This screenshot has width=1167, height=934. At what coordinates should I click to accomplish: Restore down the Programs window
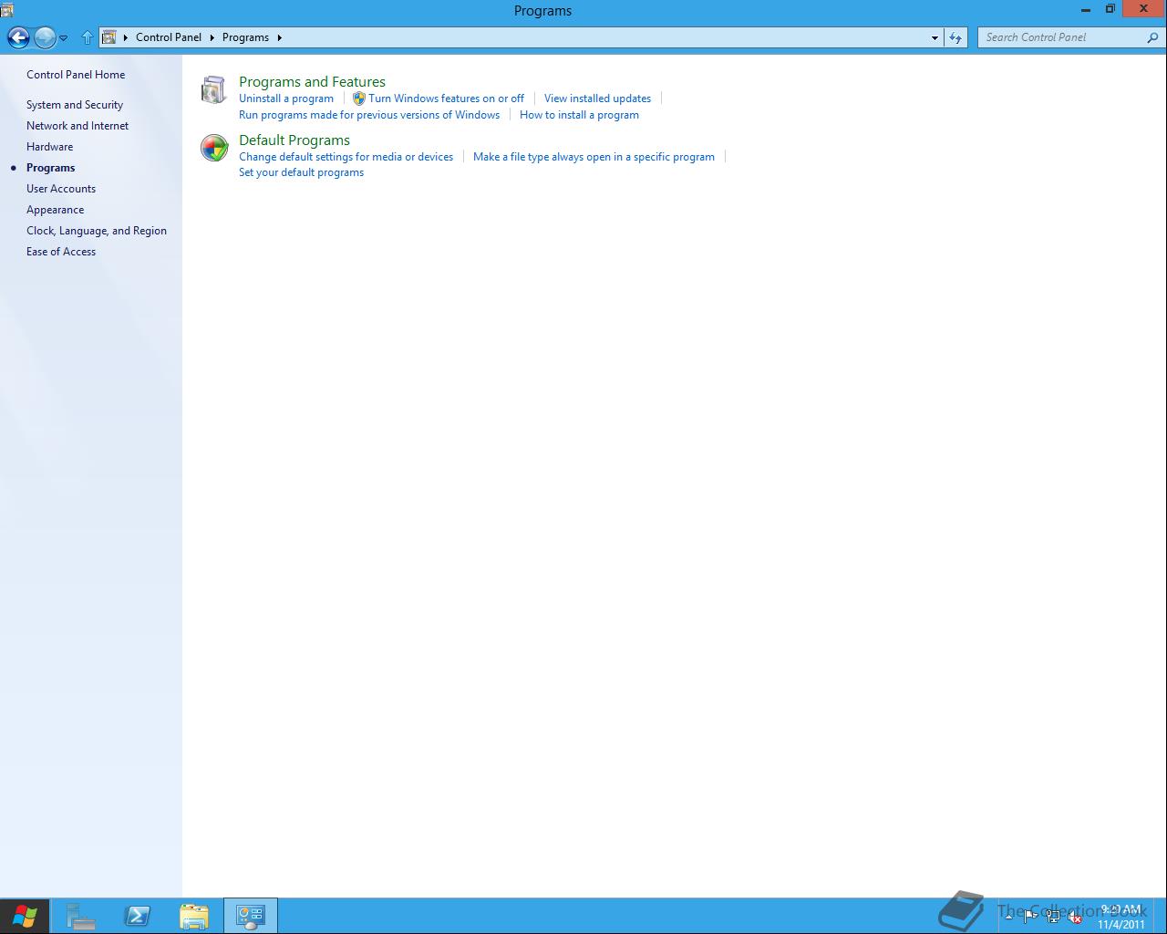pyautogui.click(x=1110, y=9)
